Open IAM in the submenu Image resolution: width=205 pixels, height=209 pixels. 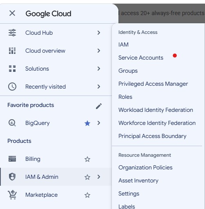pos(123,44)
